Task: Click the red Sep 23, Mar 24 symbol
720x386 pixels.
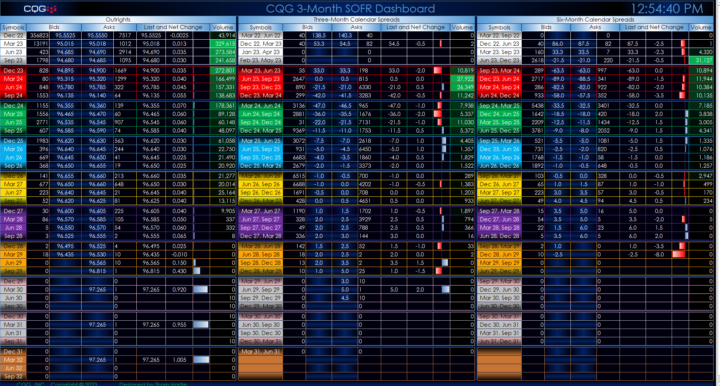Action: point(499,71)
